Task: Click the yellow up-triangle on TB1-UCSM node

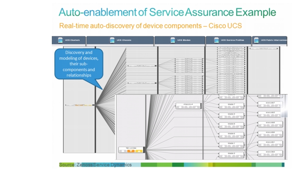Action: 139,151
